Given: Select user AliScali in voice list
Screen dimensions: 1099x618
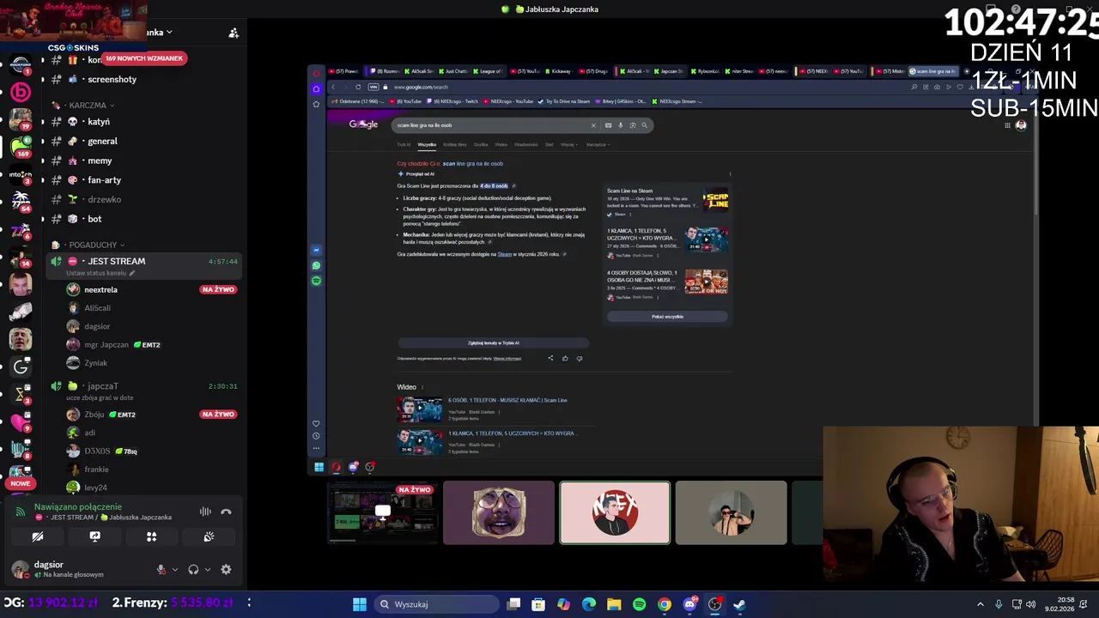Looking at the screenshot, I should point(97,308).
